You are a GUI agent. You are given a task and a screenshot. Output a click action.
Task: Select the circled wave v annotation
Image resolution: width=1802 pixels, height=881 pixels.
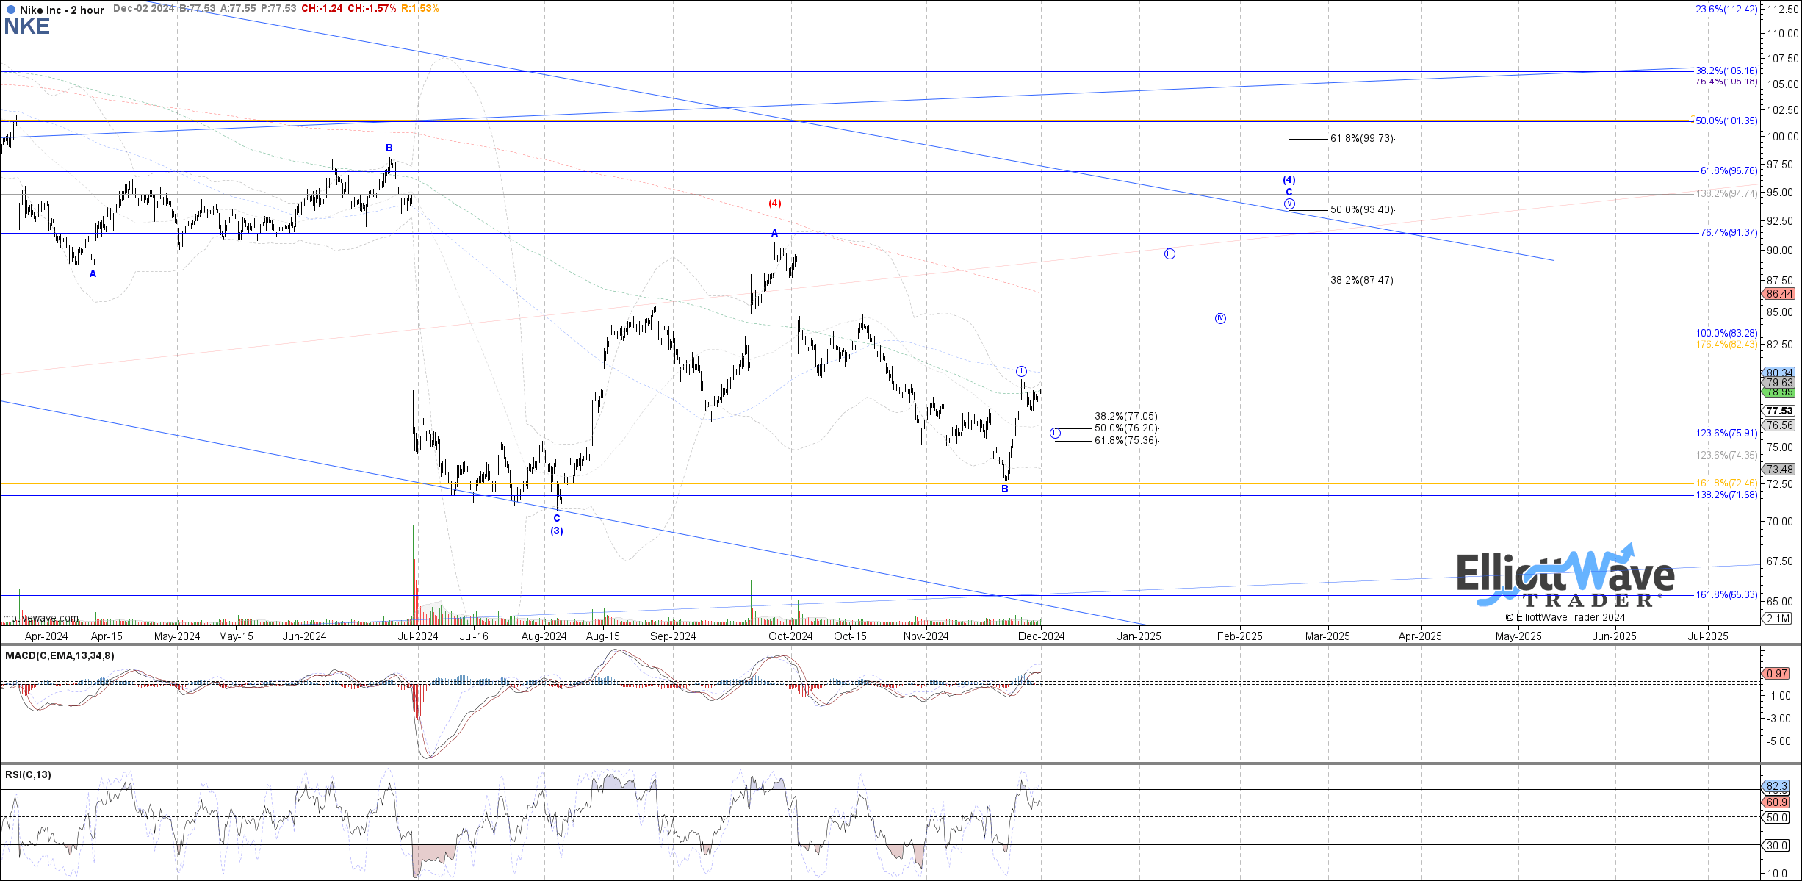pos(1290,204)
